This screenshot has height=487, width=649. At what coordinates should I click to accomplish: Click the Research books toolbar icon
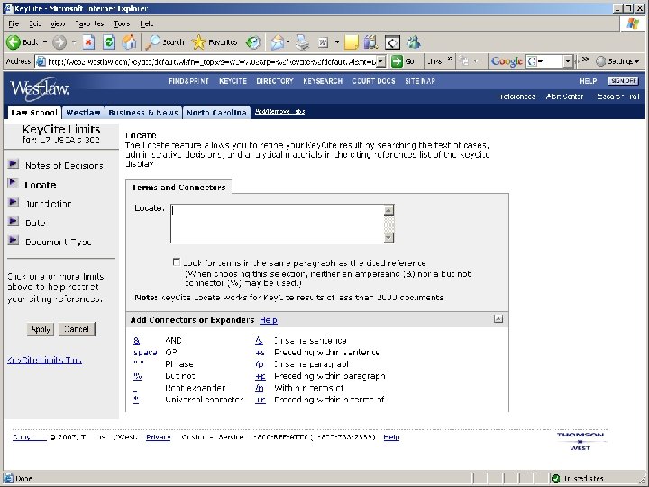click(370, 41)
